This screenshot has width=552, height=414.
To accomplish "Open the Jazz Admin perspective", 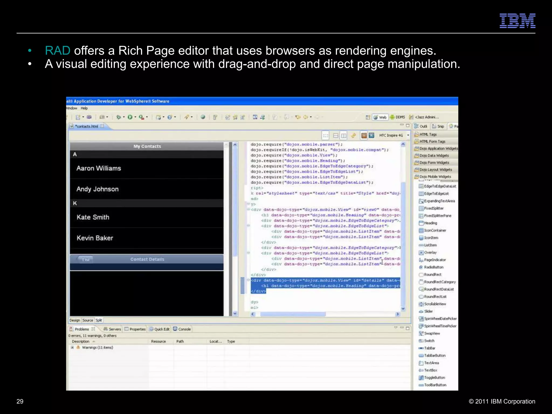I will [424, 117].
